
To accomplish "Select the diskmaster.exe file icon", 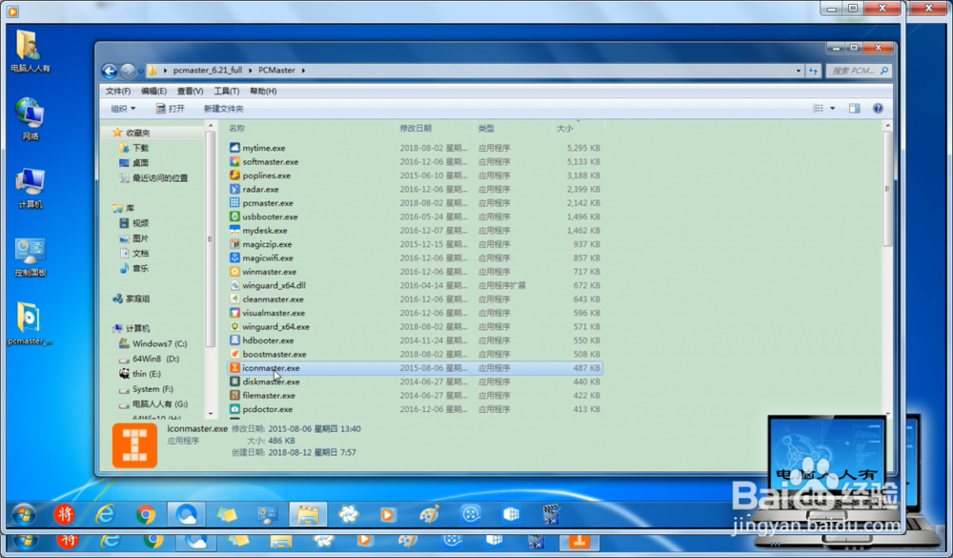I will point(234,382).
